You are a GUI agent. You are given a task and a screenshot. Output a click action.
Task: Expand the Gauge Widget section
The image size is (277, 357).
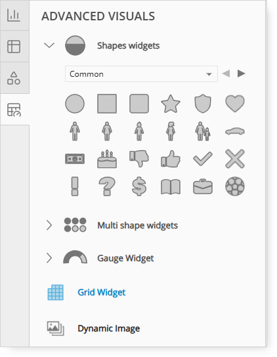(49, 258)
